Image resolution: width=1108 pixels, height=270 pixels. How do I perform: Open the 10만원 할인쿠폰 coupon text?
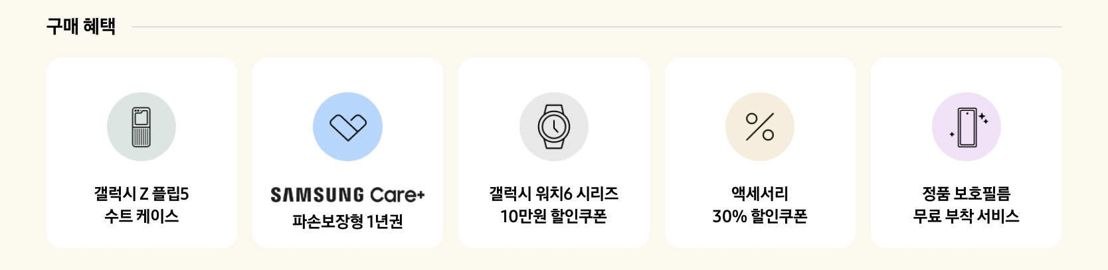[554, 216]
